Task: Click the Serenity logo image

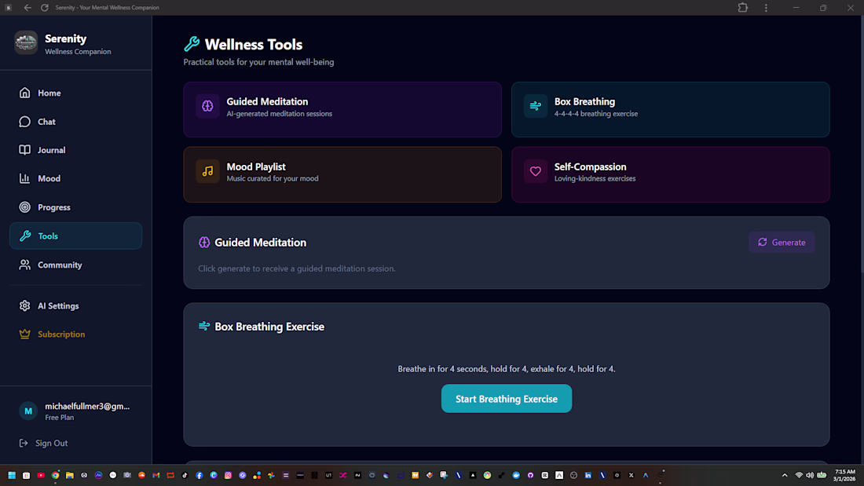Action: click(26, 43)
